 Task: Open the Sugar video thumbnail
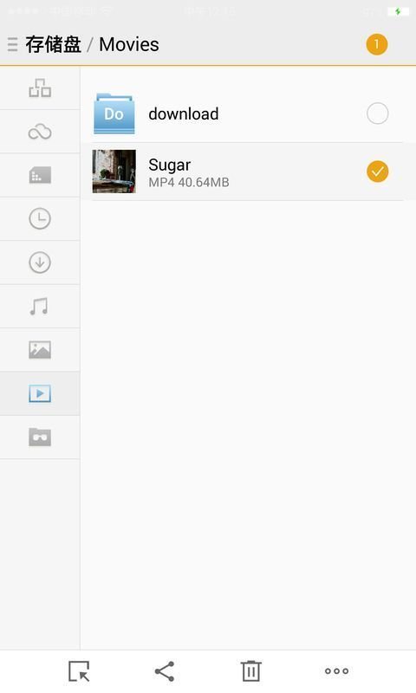coord(114,172)
